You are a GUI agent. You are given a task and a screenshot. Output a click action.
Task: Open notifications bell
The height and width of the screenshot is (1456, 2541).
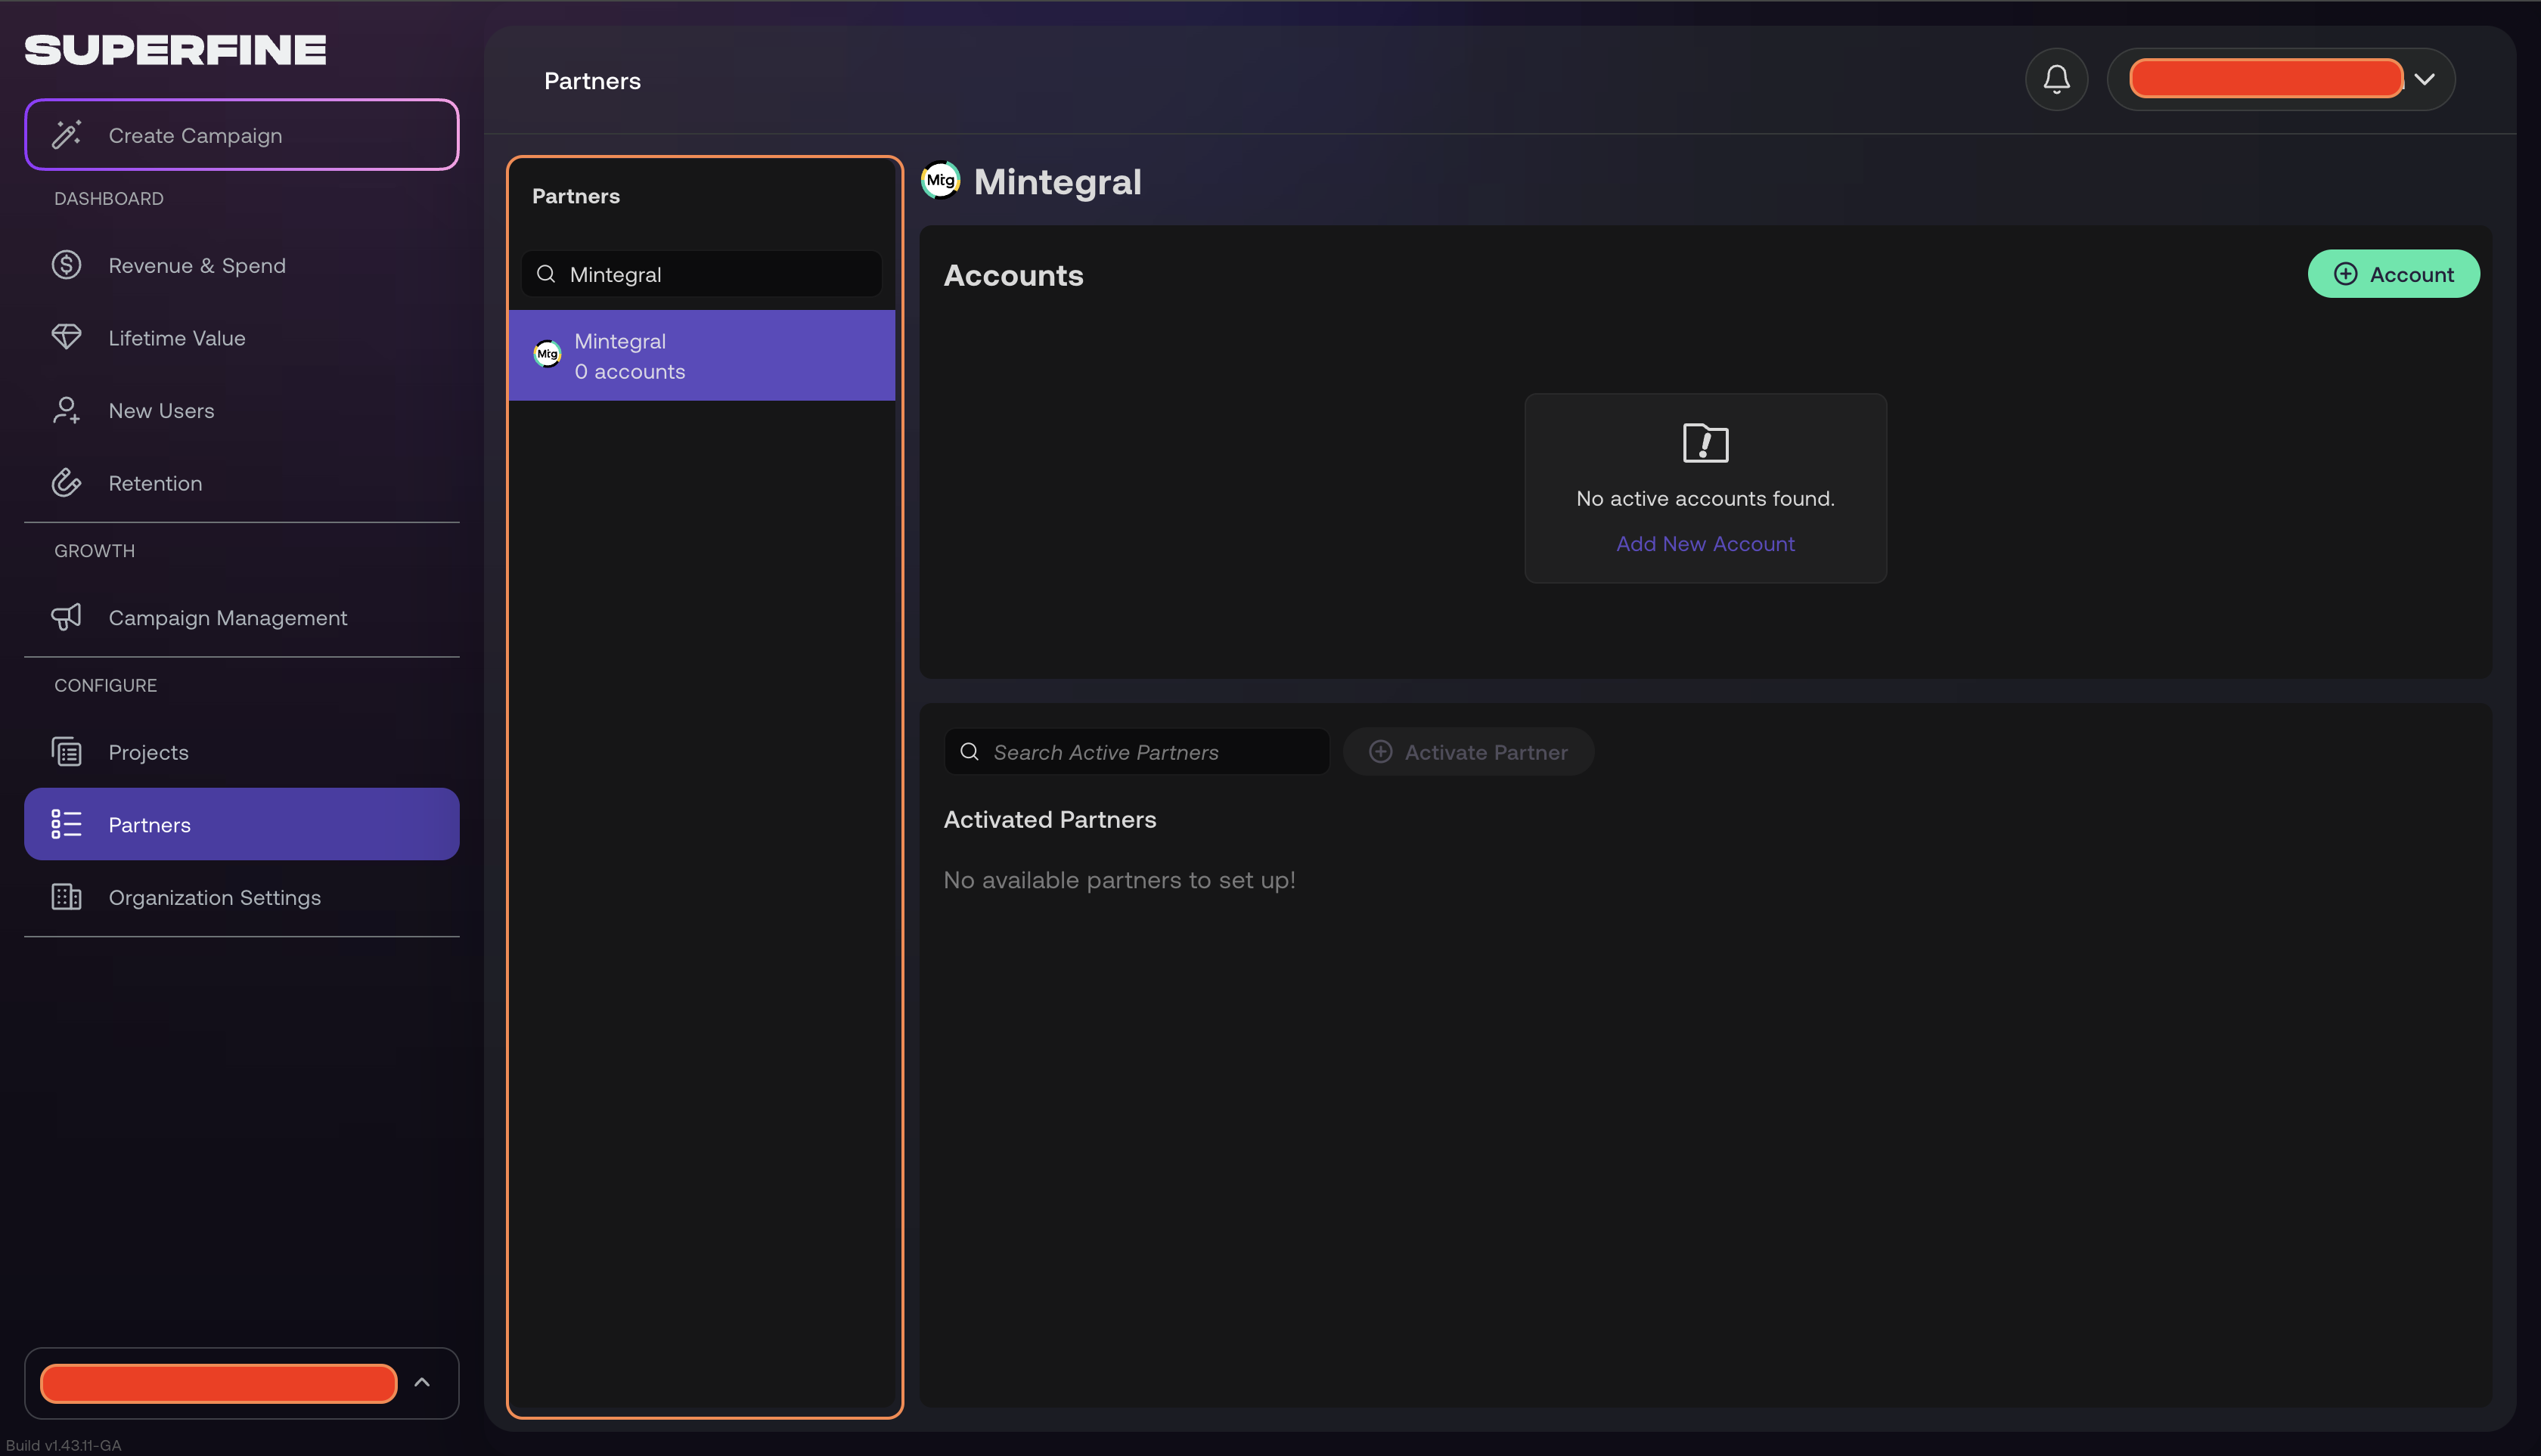2055,79
